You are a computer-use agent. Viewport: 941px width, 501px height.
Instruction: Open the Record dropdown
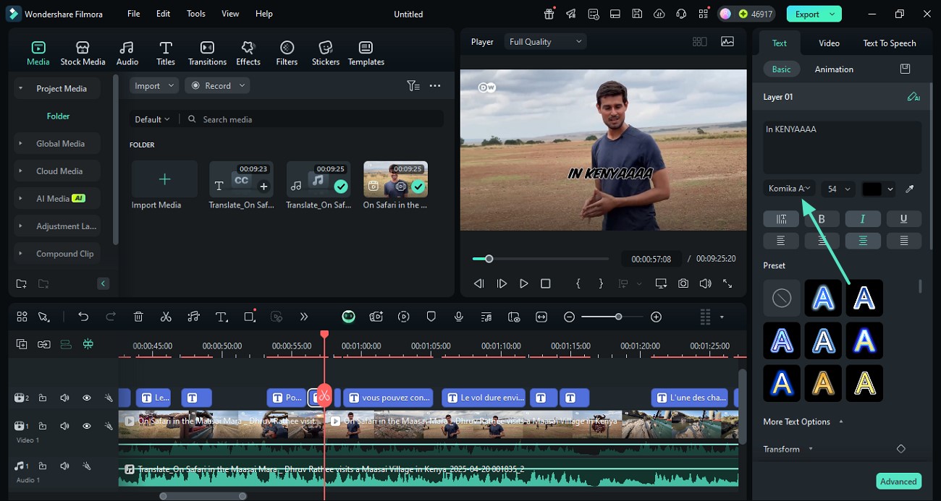tap(217, 85)
